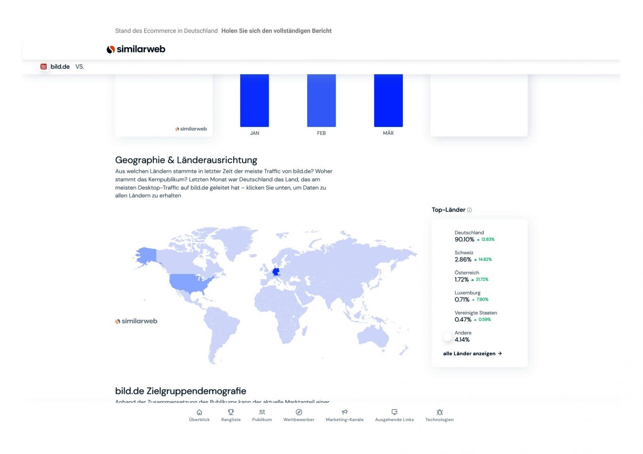643x454 pixels.
Task: Open the Publikum people icon
Action: 262,412
